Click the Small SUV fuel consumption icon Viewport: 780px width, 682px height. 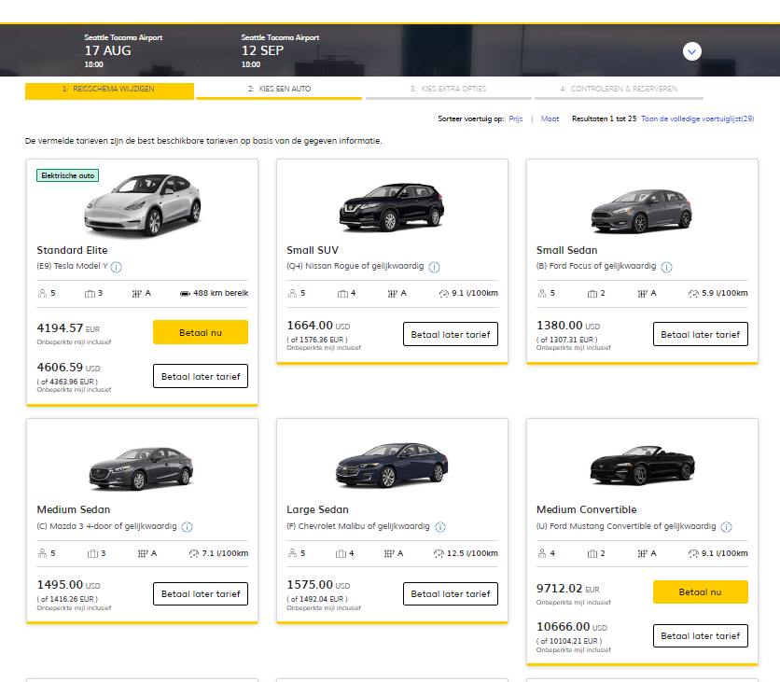coord(443,293)
